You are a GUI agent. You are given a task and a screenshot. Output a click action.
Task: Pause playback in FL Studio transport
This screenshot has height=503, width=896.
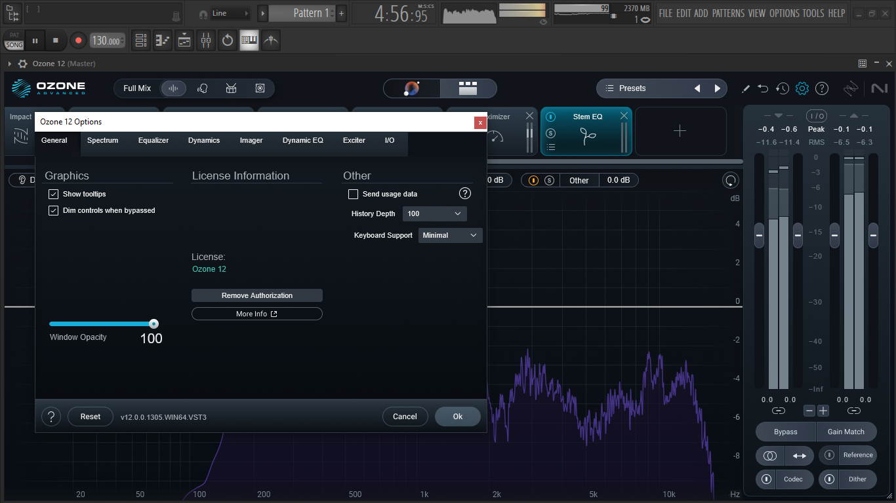click(35, 41)
